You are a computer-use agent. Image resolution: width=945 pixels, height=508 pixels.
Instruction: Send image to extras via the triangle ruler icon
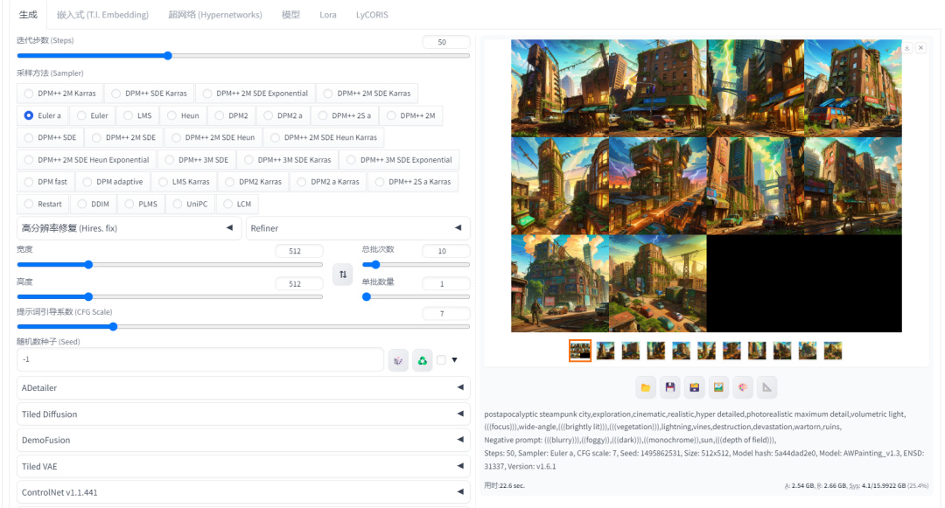tap(766, 387)
